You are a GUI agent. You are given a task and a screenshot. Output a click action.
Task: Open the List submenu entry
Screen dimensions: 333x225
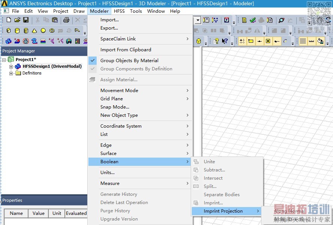(140, 134)
